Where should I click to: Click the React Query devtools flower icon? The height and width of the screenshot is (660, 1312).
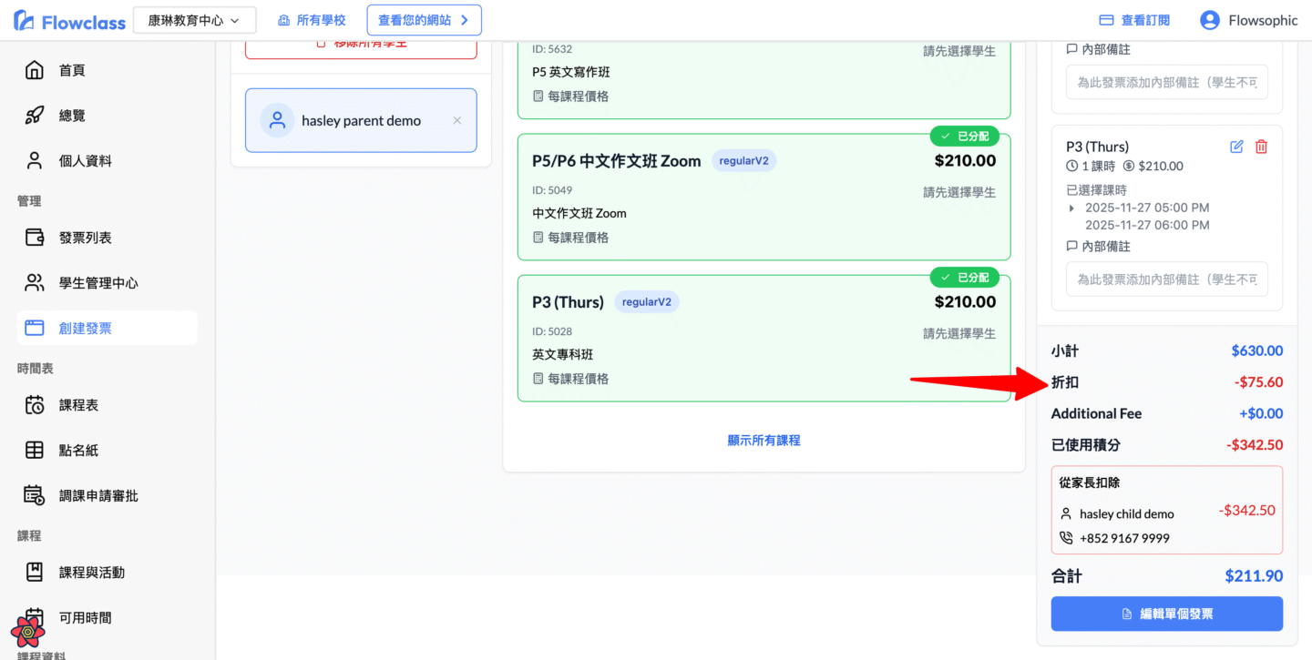pos(28,631)
